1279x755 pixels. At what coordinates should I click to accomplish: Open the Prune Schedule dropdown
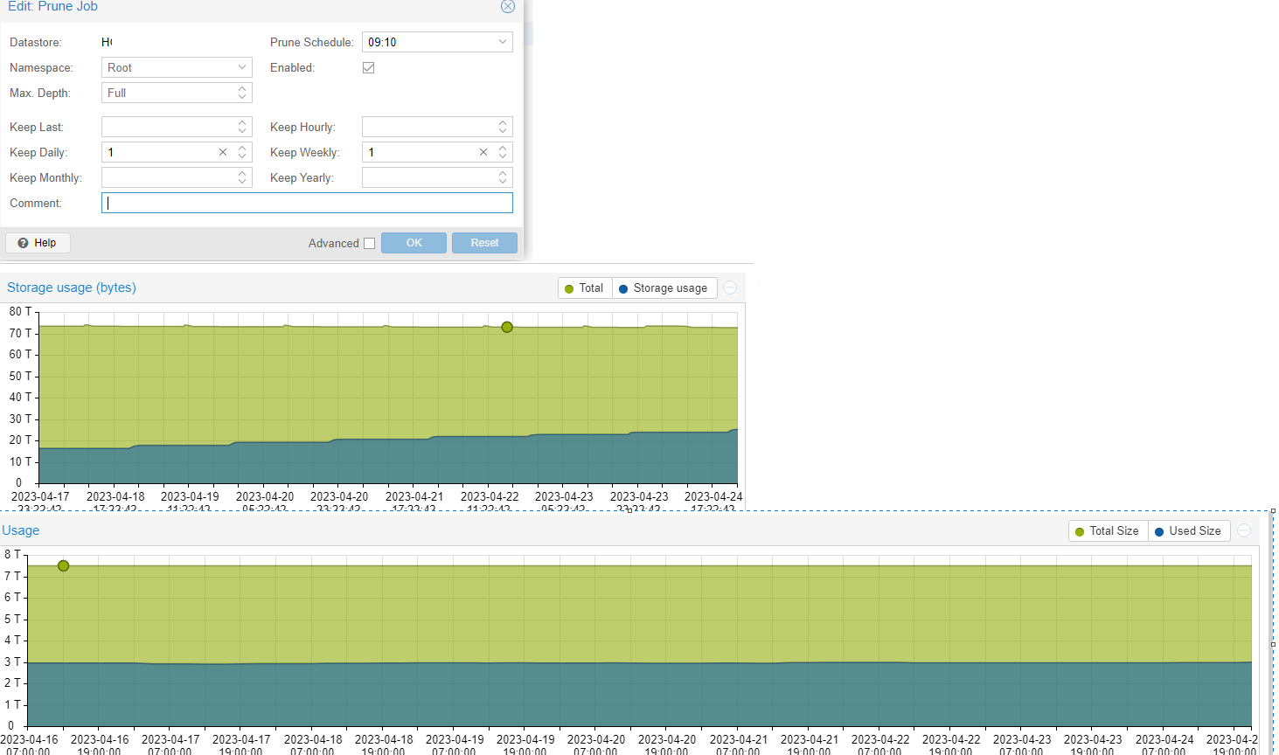click(503, 42)
